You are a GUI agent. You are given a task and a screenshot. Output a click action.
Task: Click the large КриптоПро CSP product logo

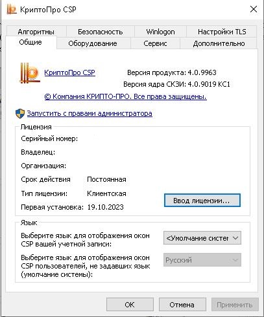click(30, 73)
